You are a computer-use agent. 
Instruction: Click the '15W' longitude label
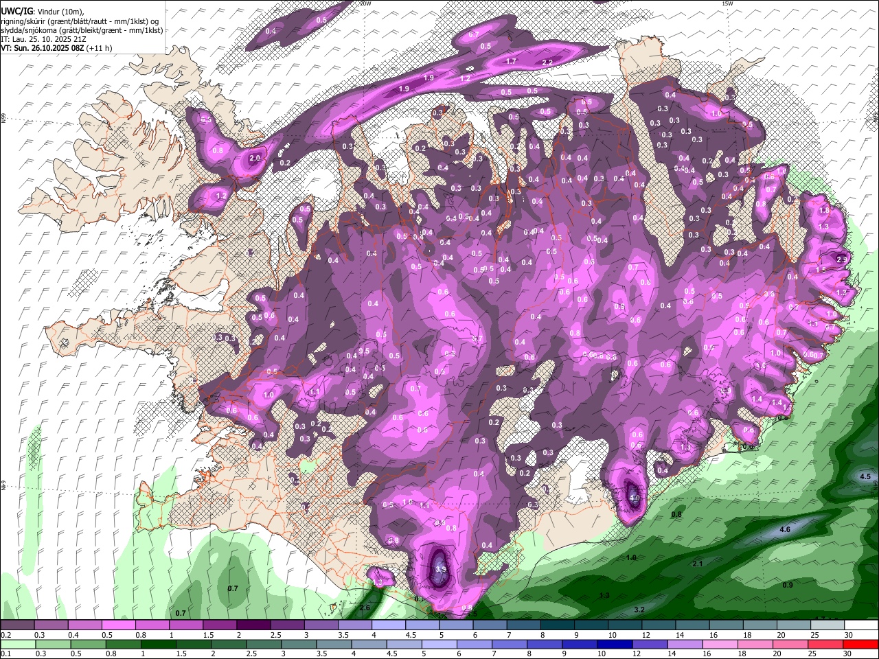pos(727,3)
